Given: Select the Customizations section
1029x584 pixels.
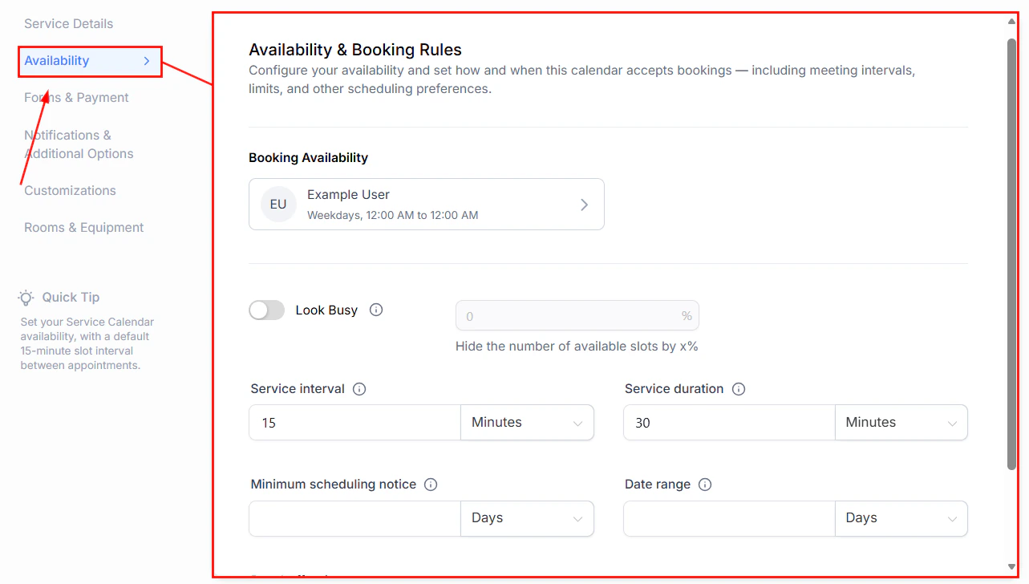Looking at the screenshot, I should pyautogui.click(x=70, y=190).
